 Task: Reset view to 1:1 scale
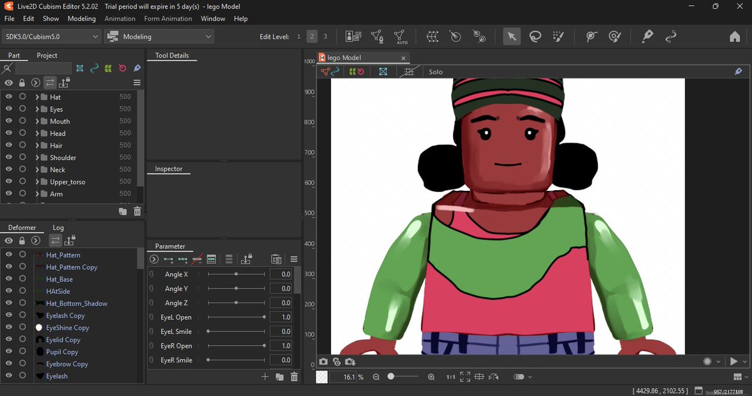click(x=451, y=377)
